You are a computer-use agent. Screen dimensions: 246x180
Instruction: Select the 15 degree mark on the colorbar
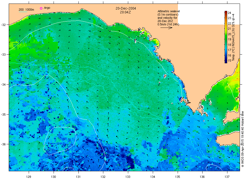click(x=229, y=61)
